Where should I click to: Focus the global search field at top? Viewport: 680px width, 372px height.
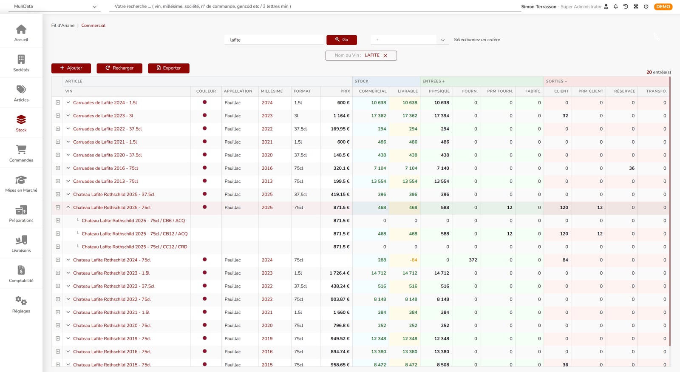pyautogui.click(x=315, y=6)
